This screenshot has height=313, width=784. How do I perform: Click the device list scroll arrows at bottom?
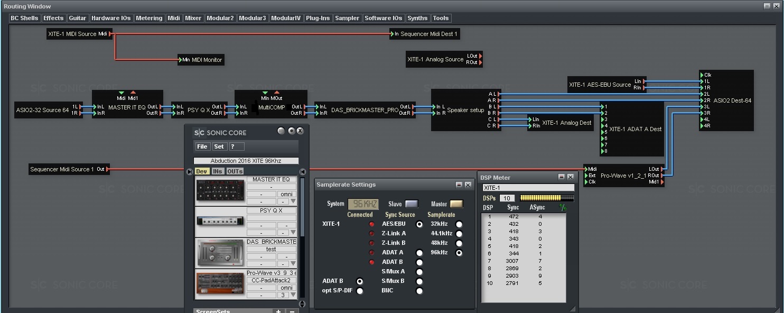[x=302, y=304]
